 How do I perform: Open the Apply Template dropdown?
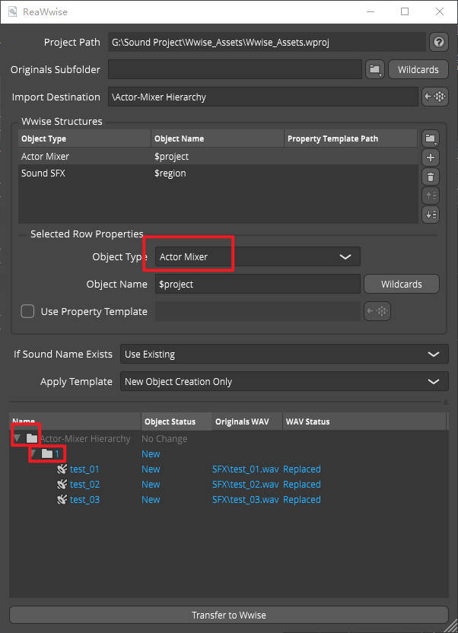coord(434,381)
